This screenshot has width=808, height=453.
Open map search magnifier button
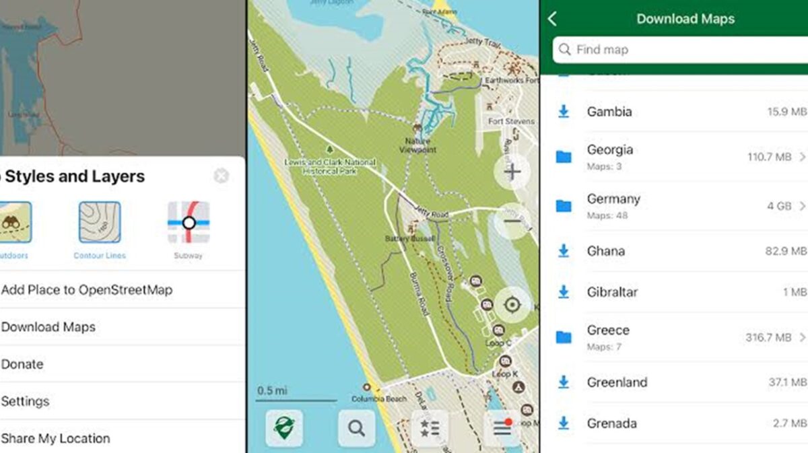[356, 428]
